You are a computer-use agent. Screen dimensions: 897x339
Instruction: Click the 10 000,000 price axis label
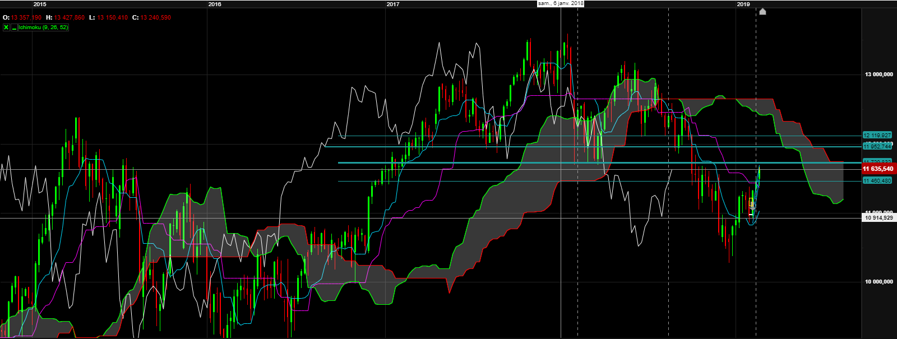[x=878, y=282]
